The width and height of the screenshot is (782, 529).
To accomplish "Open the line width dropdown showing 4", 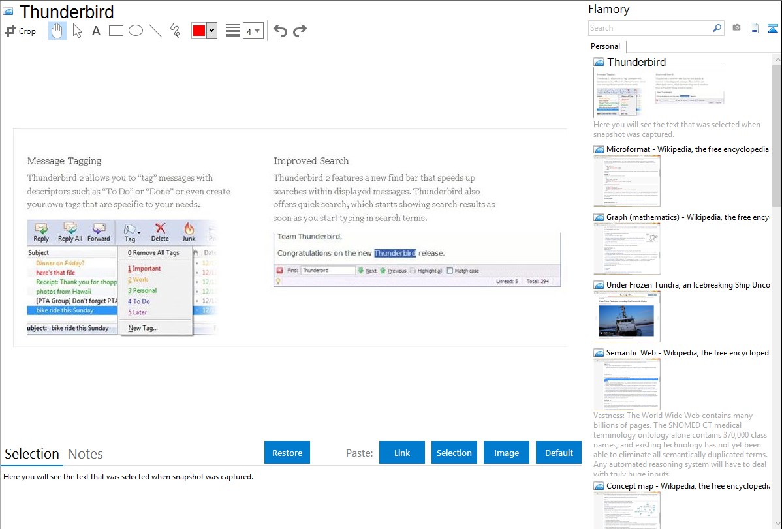I will [x=253, y=31].
